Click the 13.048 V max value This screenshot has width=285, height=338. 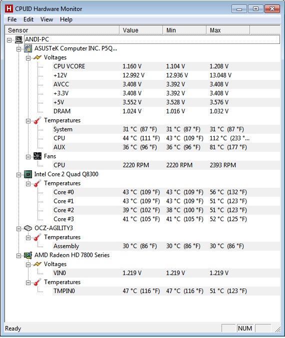(x=220, y=75)
